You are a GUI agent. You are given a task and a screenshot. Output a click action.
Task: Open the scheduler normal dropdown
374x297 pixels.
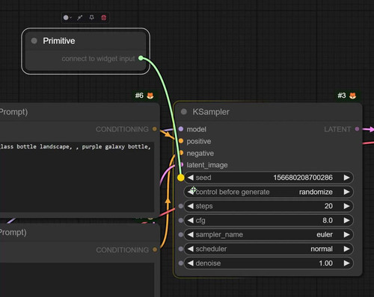(322, 248)
